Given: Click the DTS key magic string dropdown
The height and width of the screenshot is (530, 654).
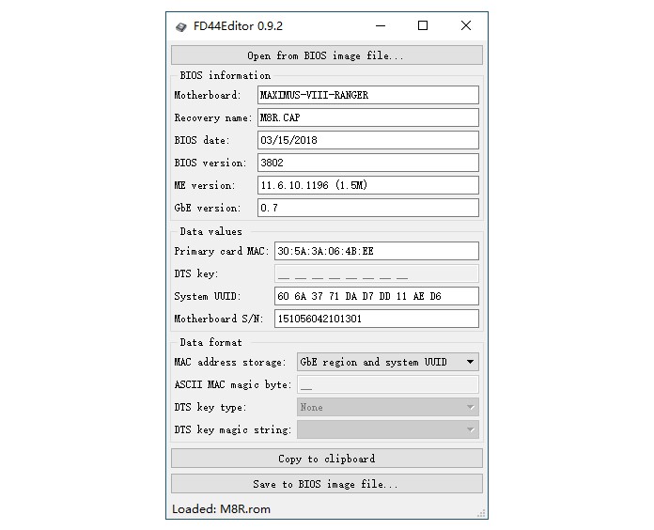Looking at the screenshot, I should pos(387,429).
